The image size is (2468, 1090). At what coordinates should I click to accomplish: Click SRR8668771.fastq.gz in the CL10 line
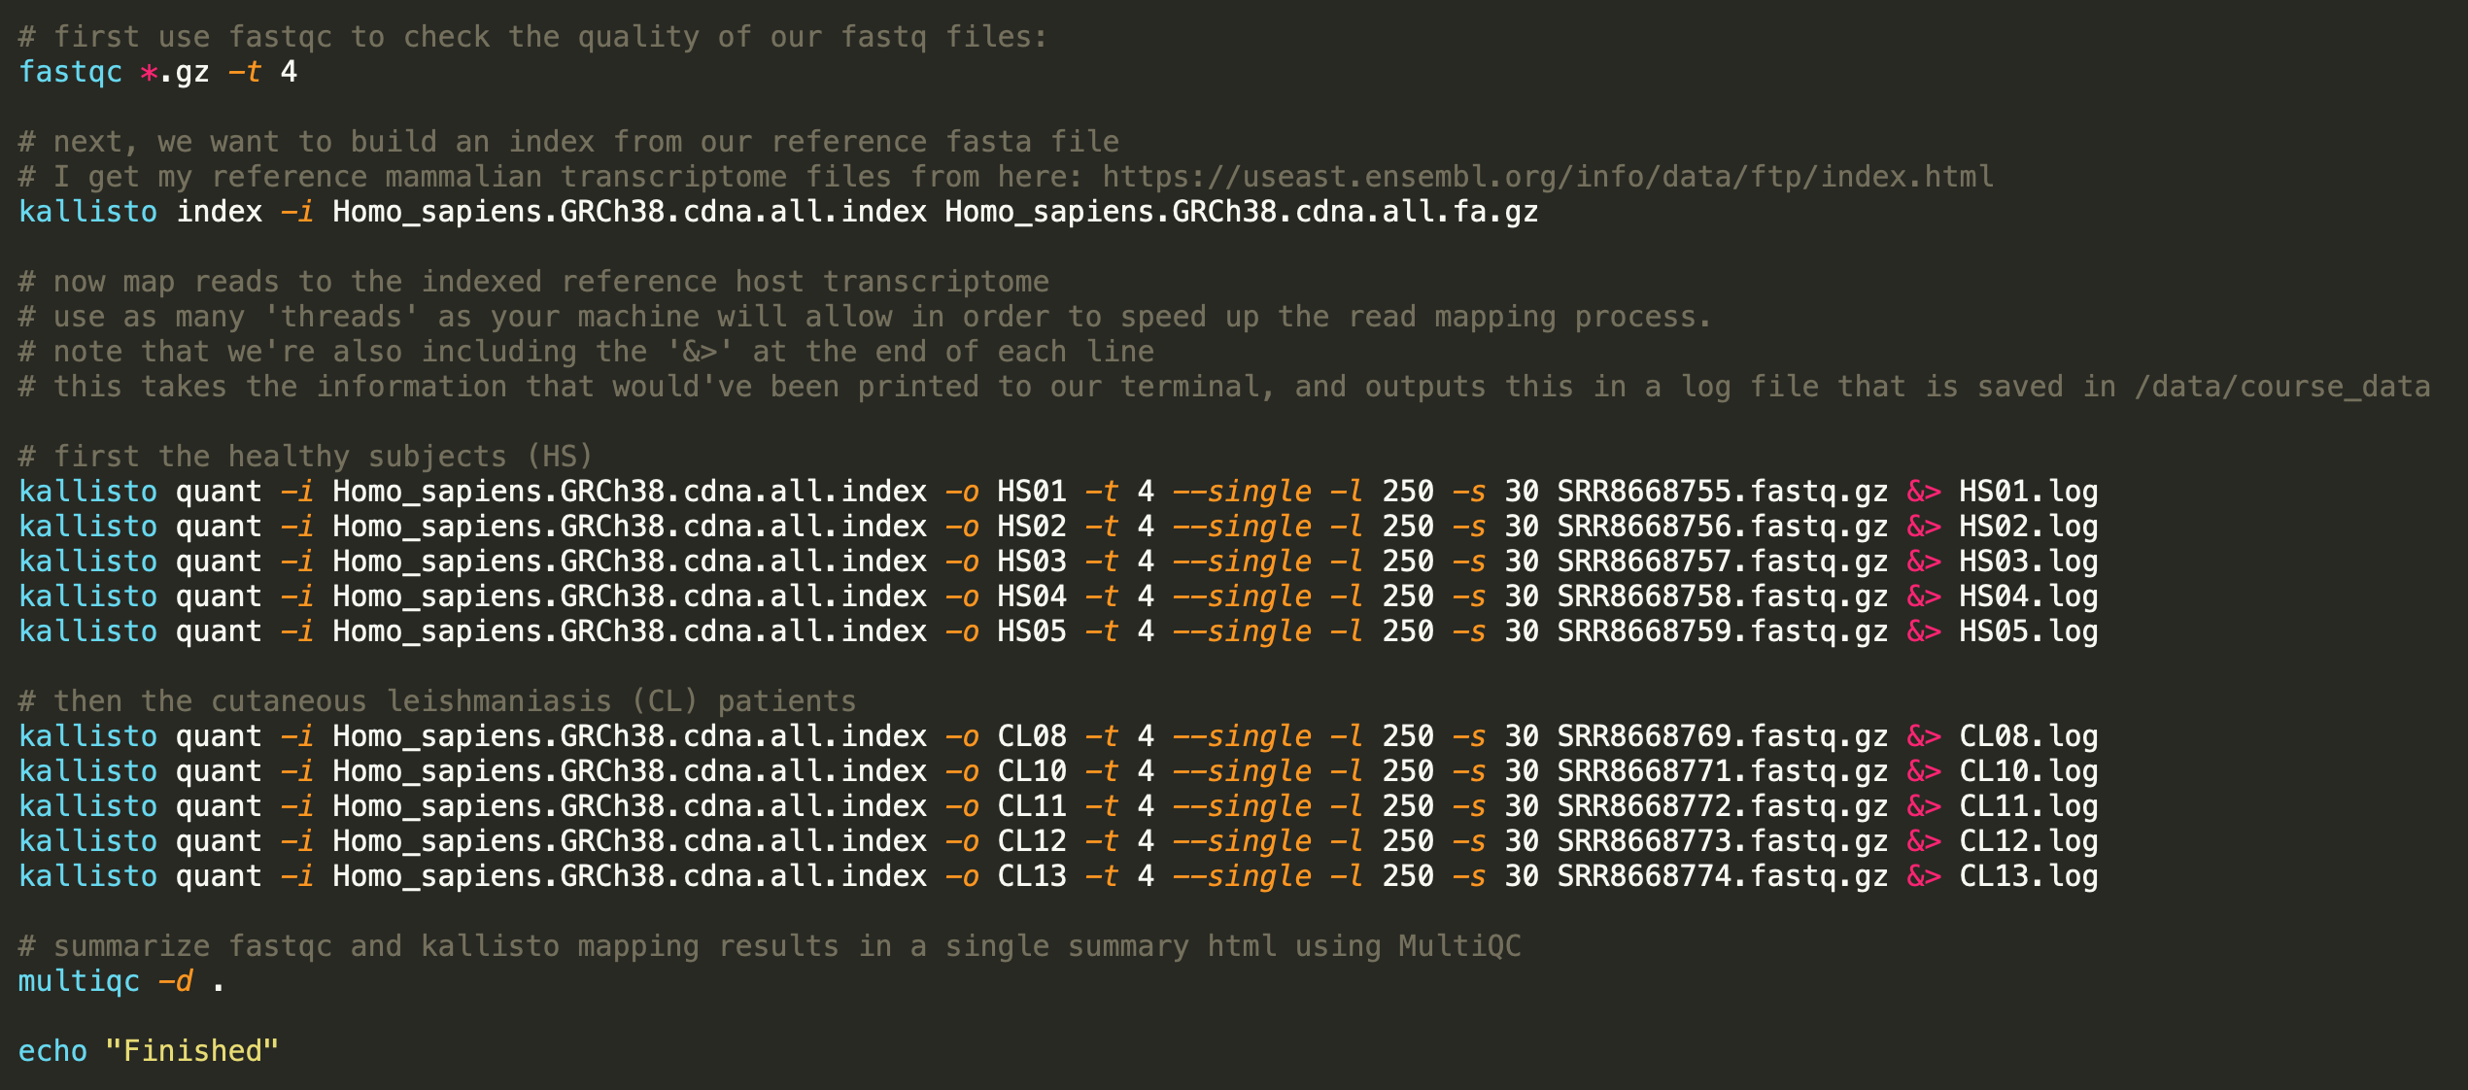coord(1723,772)
